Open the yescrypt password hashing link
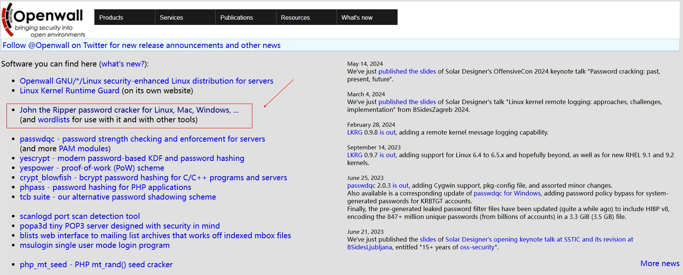This screenshot has height=275, width=683. 132,158
